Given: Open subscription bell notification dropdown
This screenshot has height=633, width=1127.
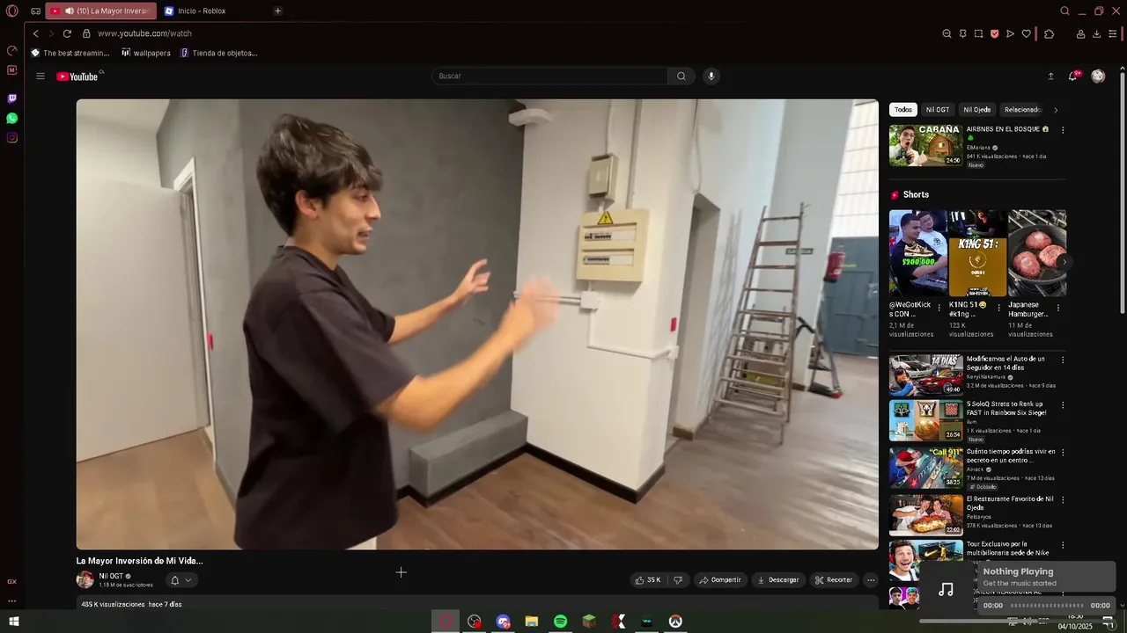Looking at the screenshot, I should pyautogui.click(x=180, y=580).
